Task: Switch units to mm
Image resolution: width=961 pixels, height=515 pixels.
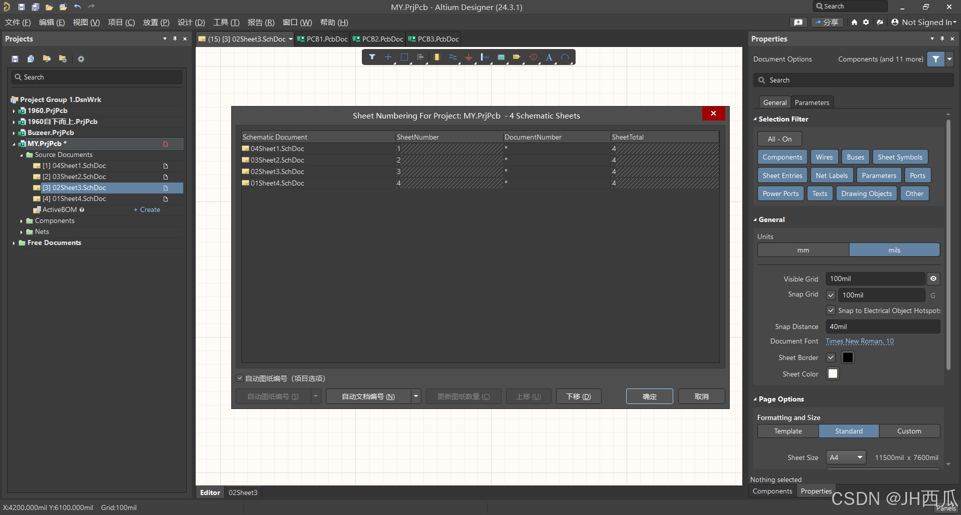Action: (x=803, y=250)
